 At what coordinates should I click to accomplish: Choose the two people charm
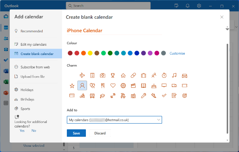154,75
